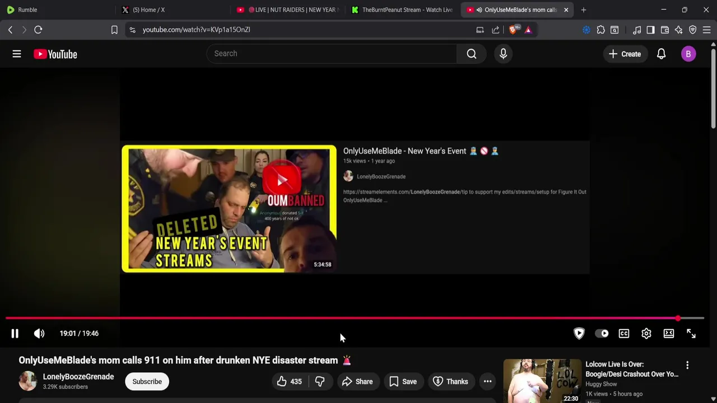Switch to theater mode
717x403 pixels.
pyautogui.click(x=669, y=334)
